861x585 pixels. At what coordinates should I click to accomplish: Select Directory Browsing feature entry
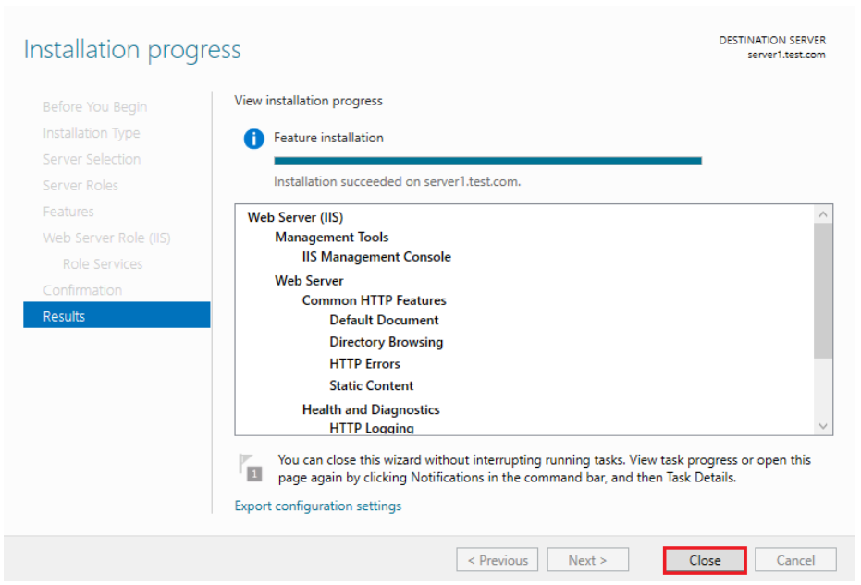(x=386, y=342)
